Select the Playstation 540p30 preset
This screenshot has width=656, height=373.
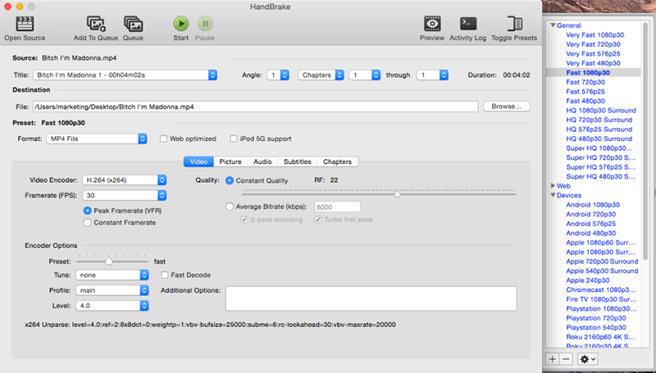(x=596, y=328)
